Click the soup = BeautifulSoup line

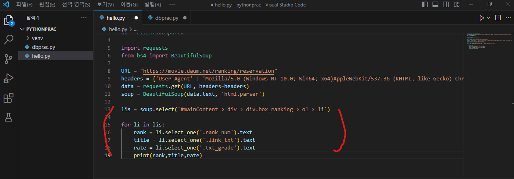pos(193,94)
